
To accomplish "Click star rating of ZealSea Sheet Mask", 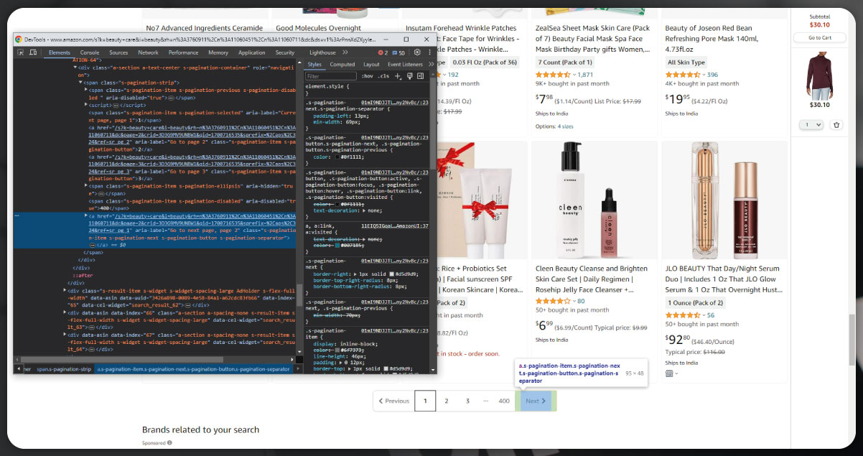I will pos(554,75).
